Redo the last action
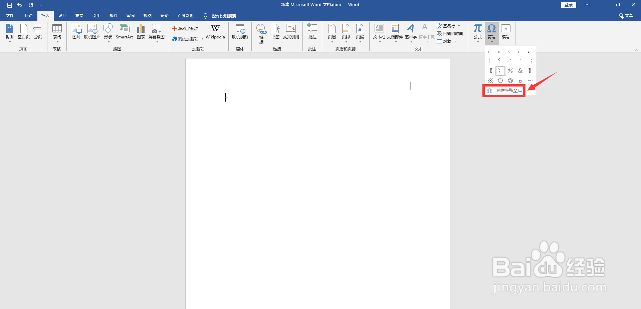 click(31, 5)
